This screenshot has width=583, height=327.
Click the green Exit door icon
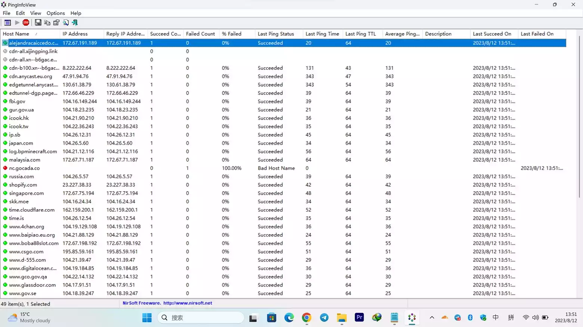75,23
